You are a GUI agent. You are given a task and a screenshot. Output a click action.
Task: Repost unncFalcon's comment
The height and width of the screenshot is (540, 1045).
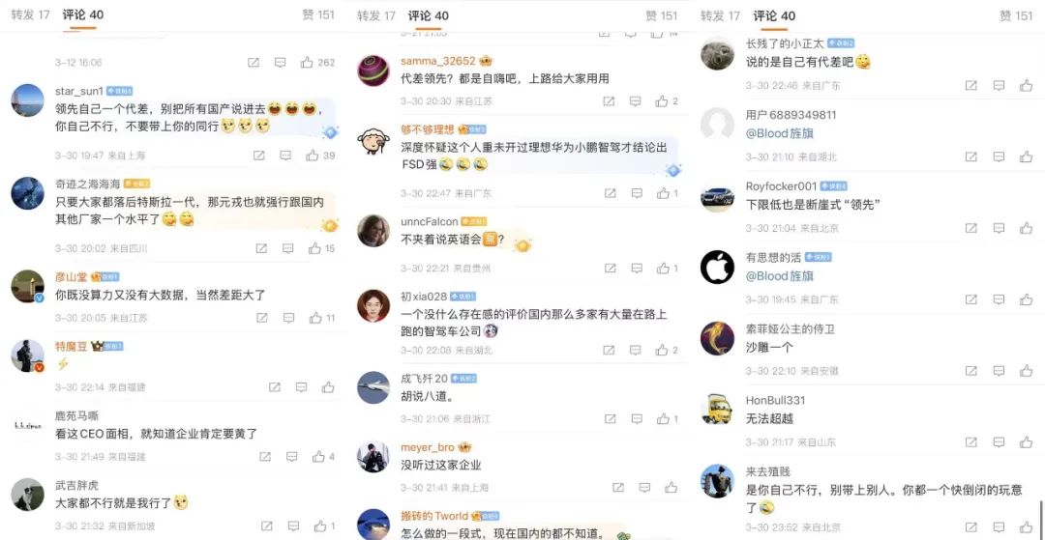610,268
